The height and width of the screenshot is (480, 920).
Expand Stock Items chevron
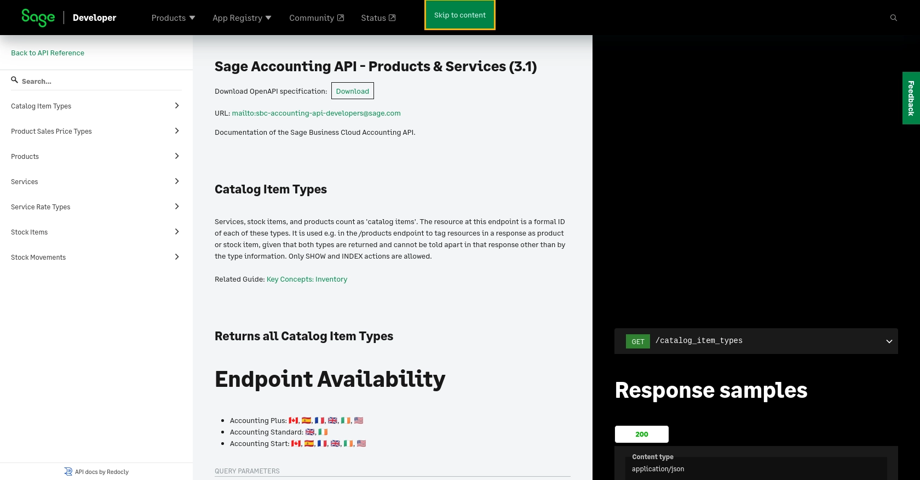(x=176, y=232)
